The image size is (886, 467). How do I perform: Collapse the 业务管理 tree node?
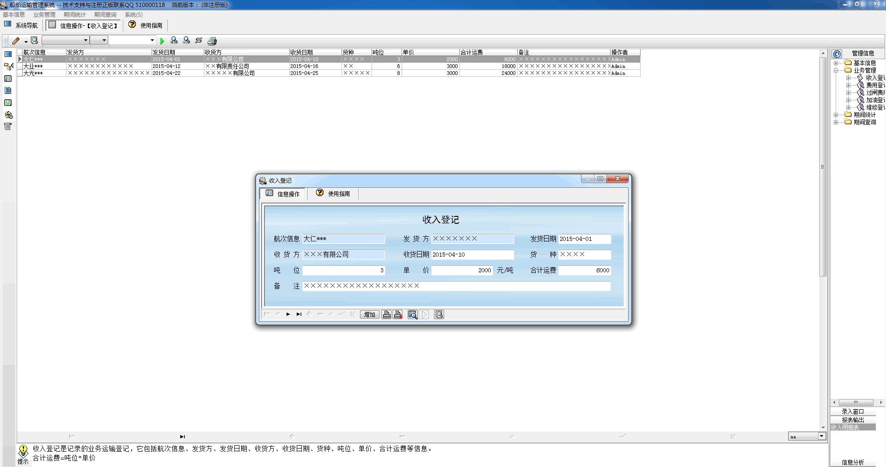point(836,70)
